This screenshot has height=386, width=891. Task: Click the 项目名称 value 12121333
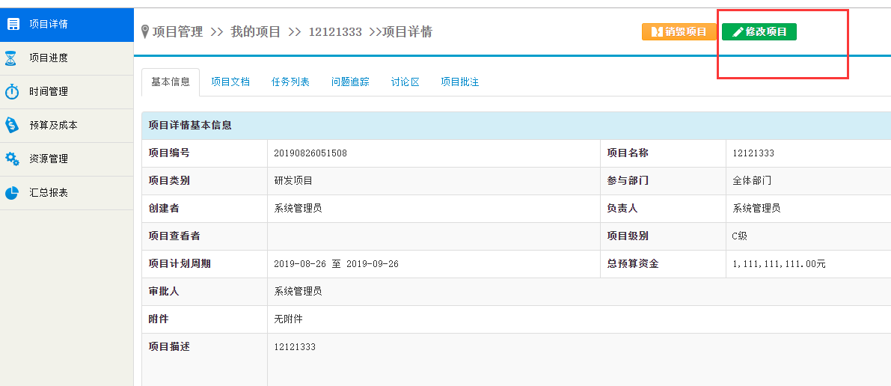tap(753, 153)
